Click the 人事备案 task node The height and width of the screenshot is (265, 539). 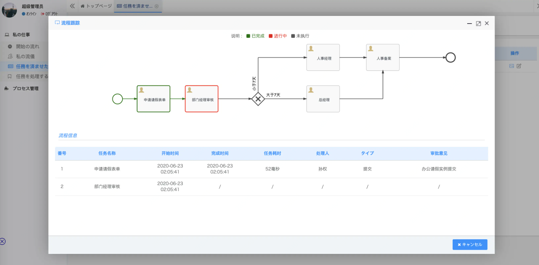(x=383, y=58)
